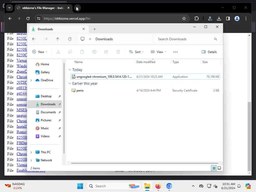The image size is (256, 192).
Task: Click the horizontal scrollbar in the file list
Action: coord(145,163)
